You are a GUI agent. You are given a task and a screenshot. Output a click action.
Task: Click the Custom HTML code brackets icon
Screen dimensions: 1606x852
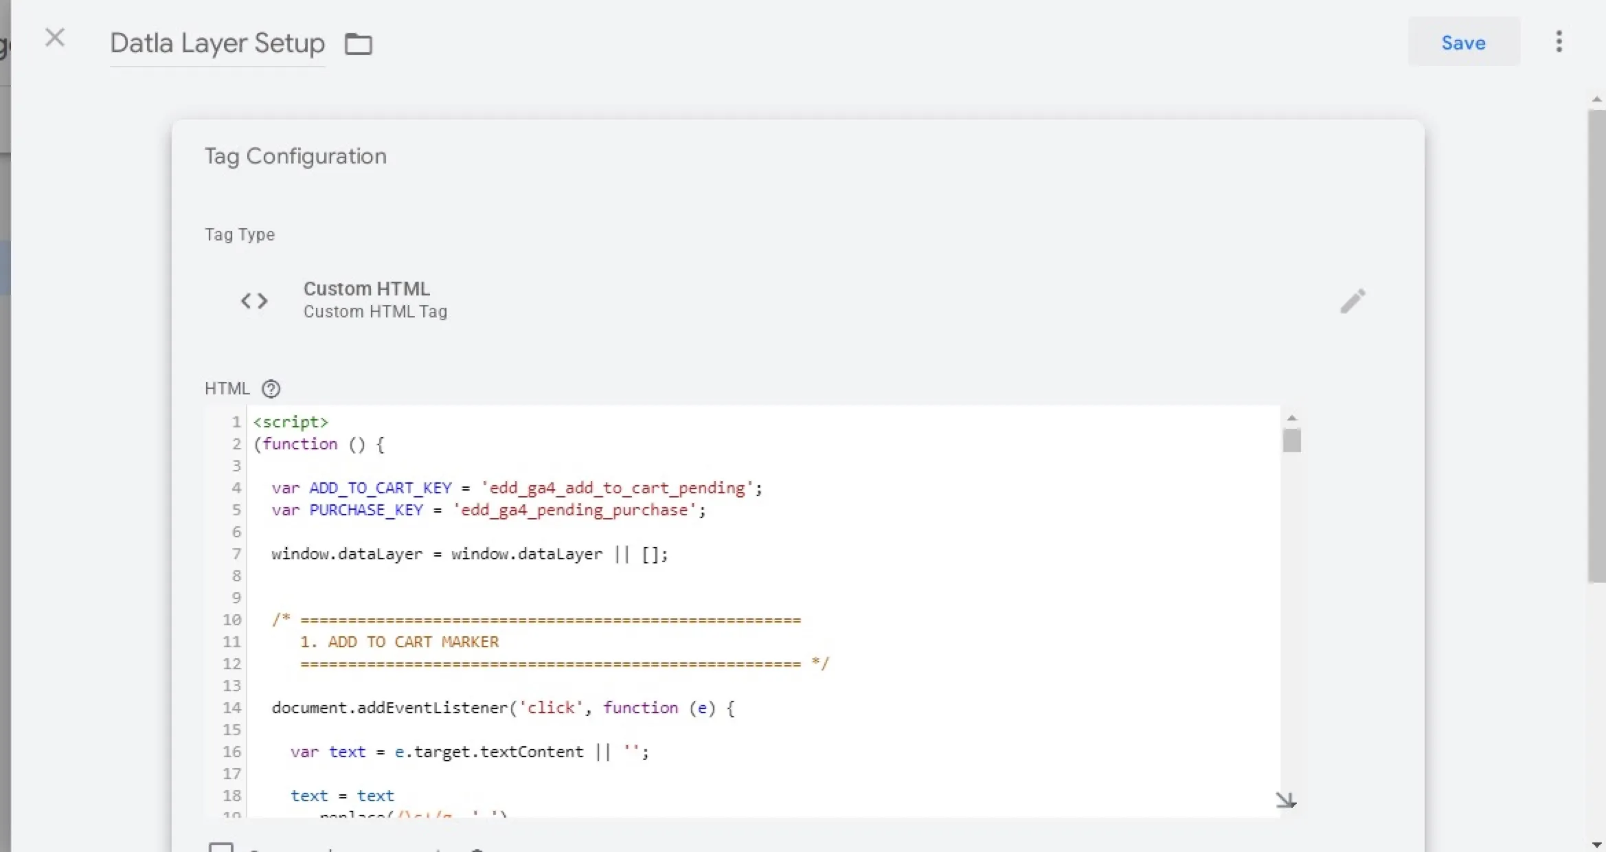[x=254, y=300]
